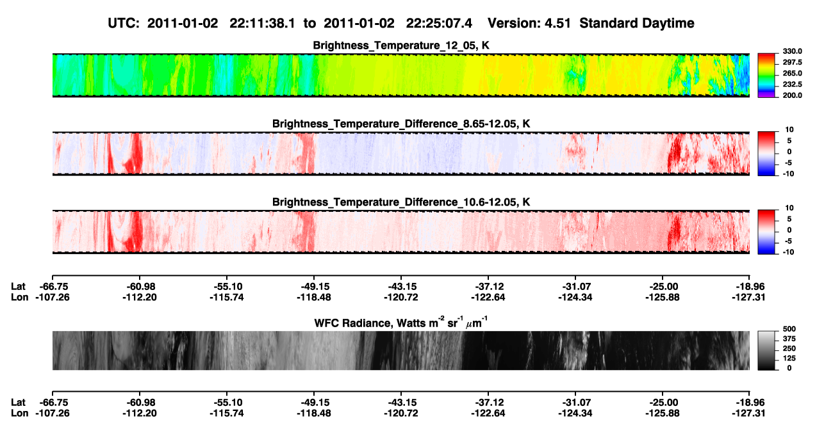Click the UTC label in the header
This screenshot has height=427, width=833.
[124, 24]
